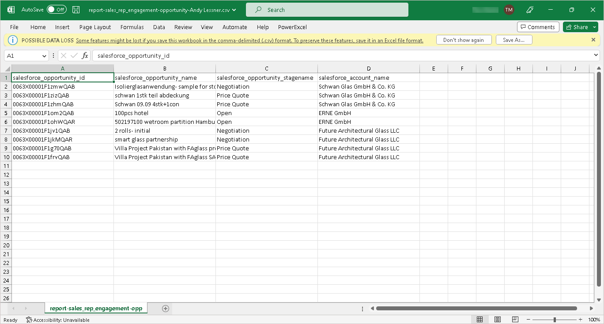
Task: Click the Don't show again button
Action: [463, 40]
